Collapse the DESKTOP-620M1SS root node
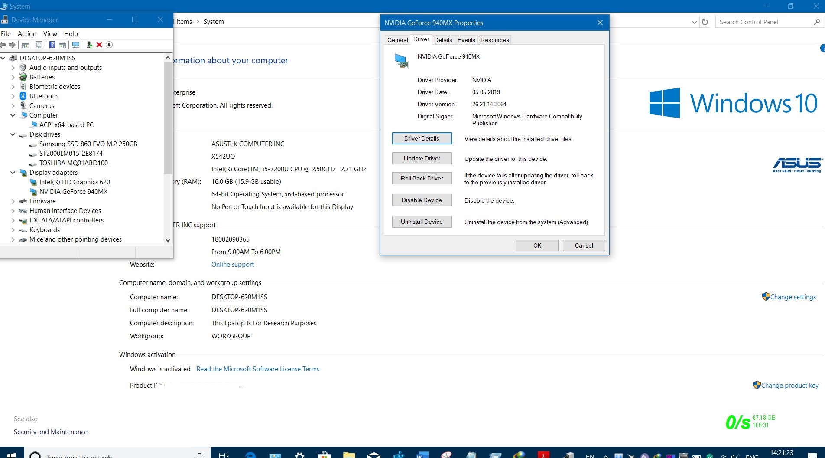 3,58
